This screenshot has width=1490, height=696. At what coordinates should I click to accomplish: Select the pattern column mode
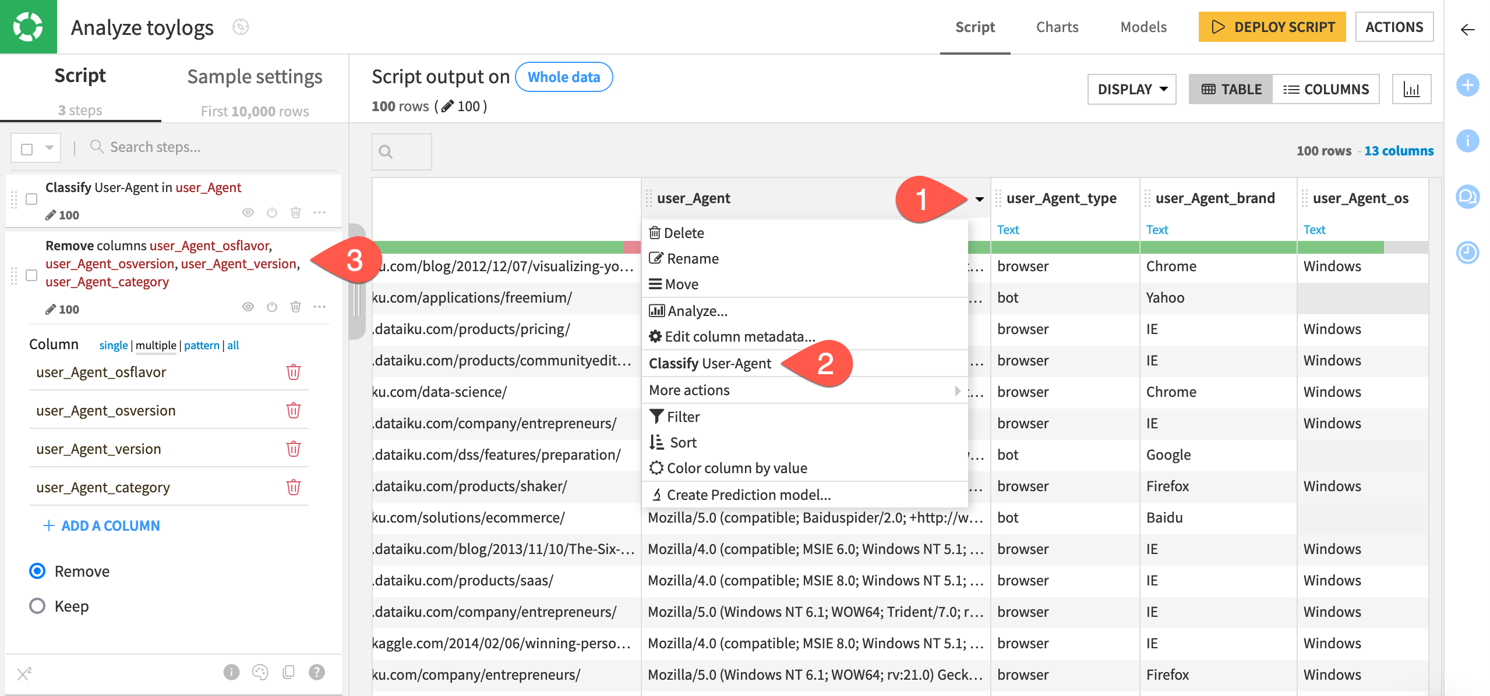point(202,345)
